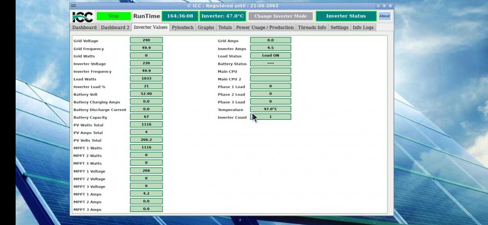Click the Load Status 'Load ON' field
The height and width of the screenshot is (225, 488).
pyautogui.click(x=270, y=56)
